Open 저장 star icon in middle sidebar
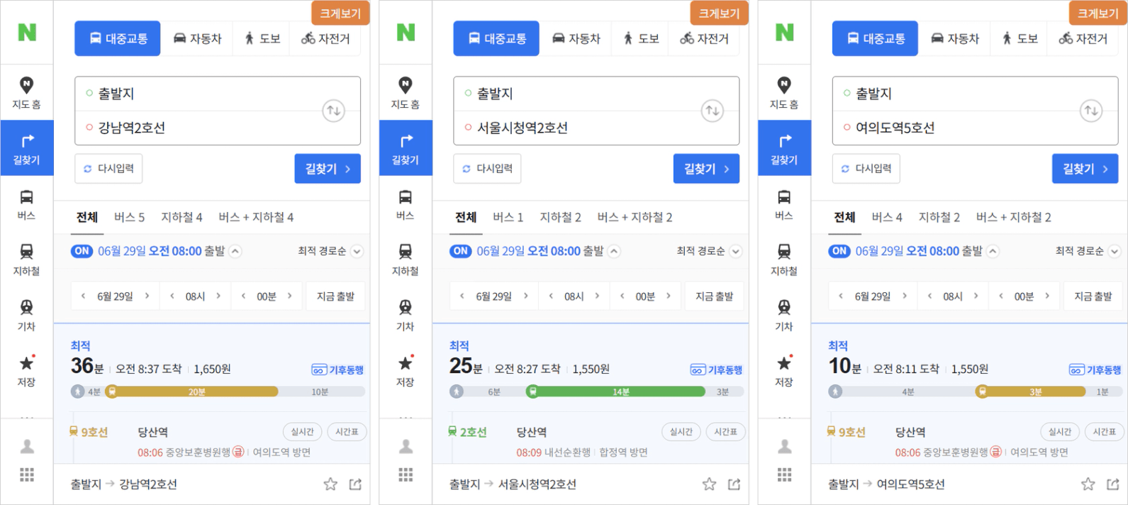1128x505 pixels. [x=405, y=371]
